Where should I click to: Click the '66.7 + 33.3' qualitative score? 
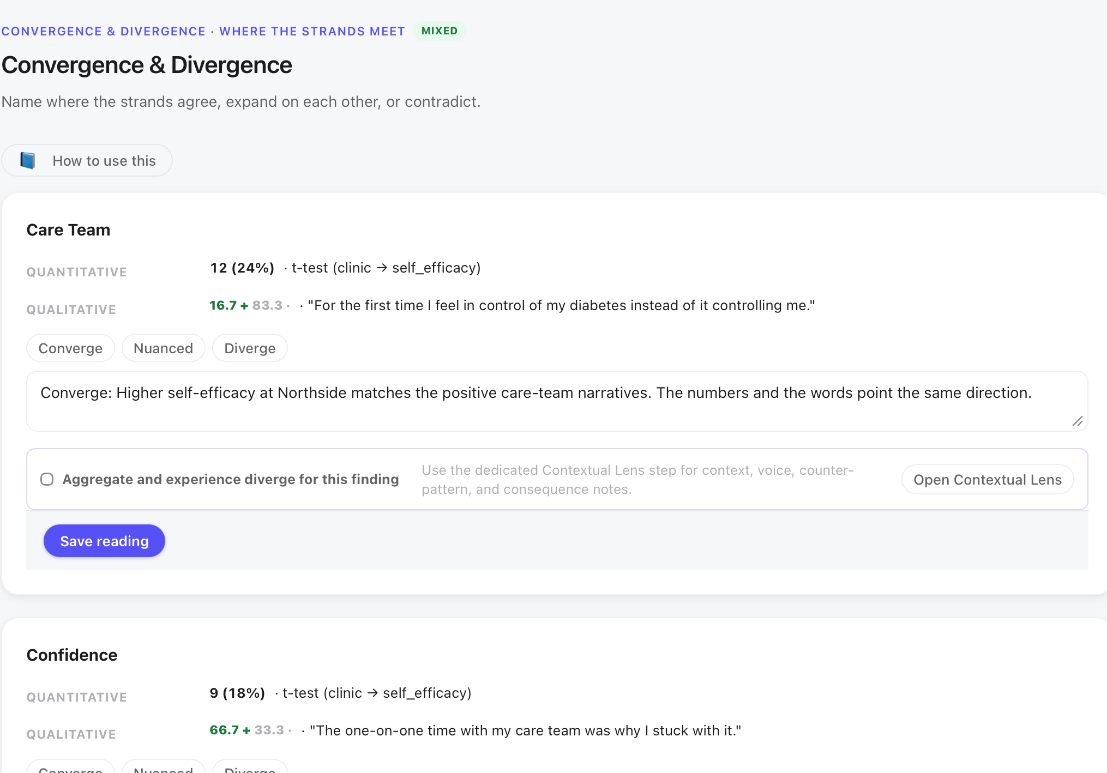click(247, 730)
